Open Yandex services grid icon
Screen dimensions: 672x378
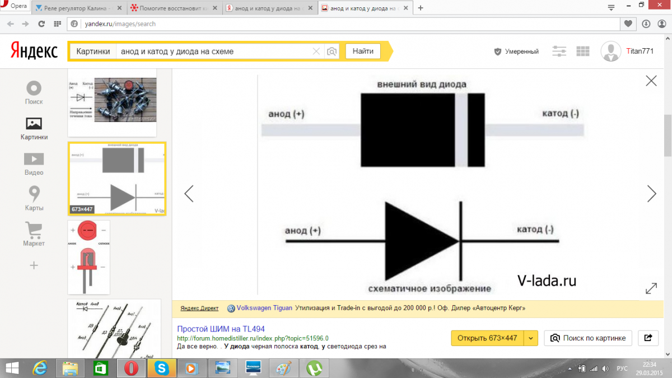(x=583, y=51)
